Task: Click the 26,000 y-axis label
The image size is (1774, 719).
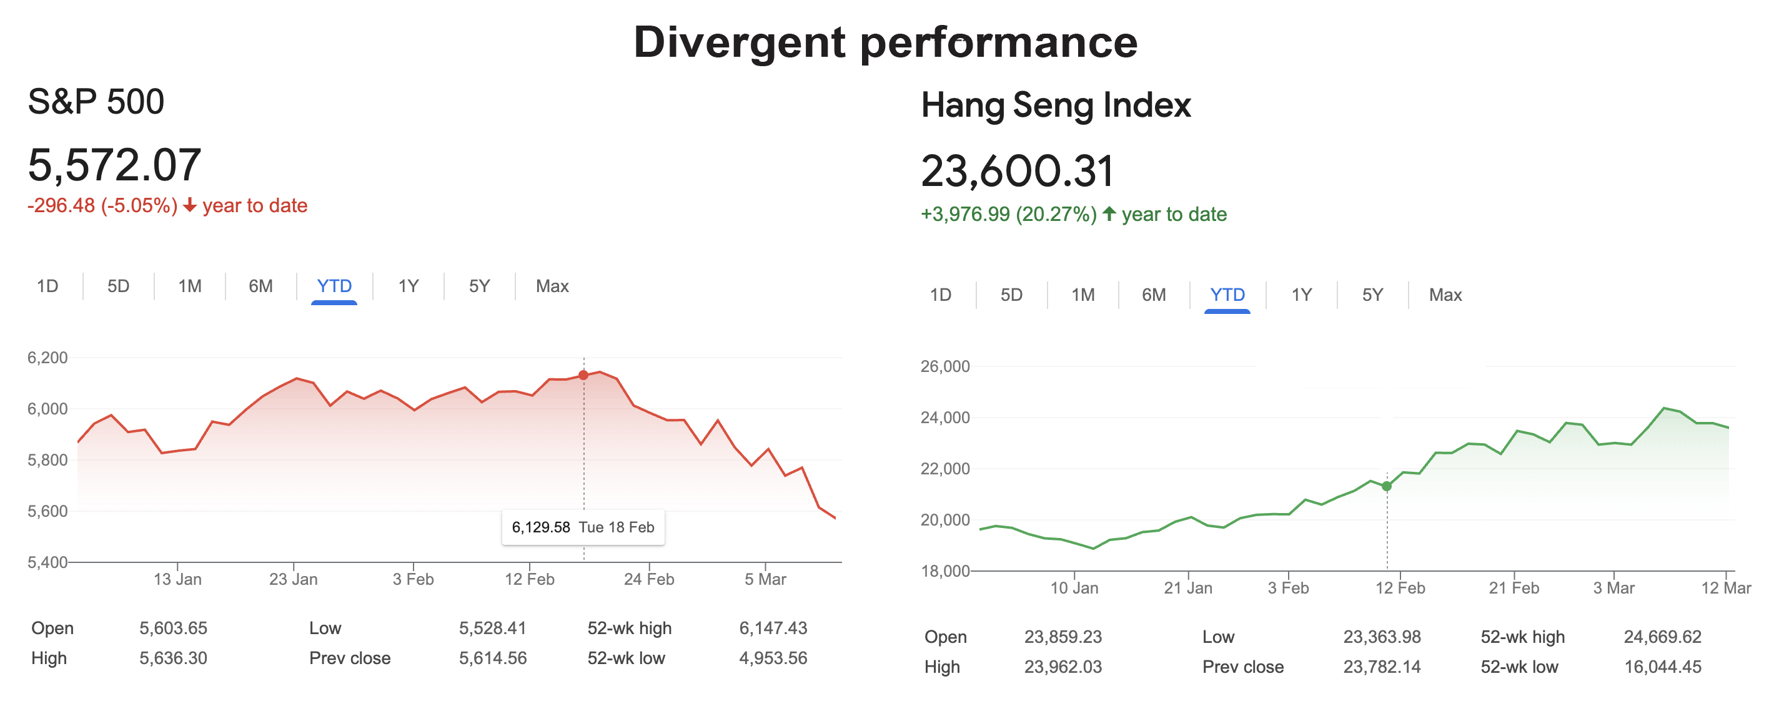Action: [x=946, y=367]
